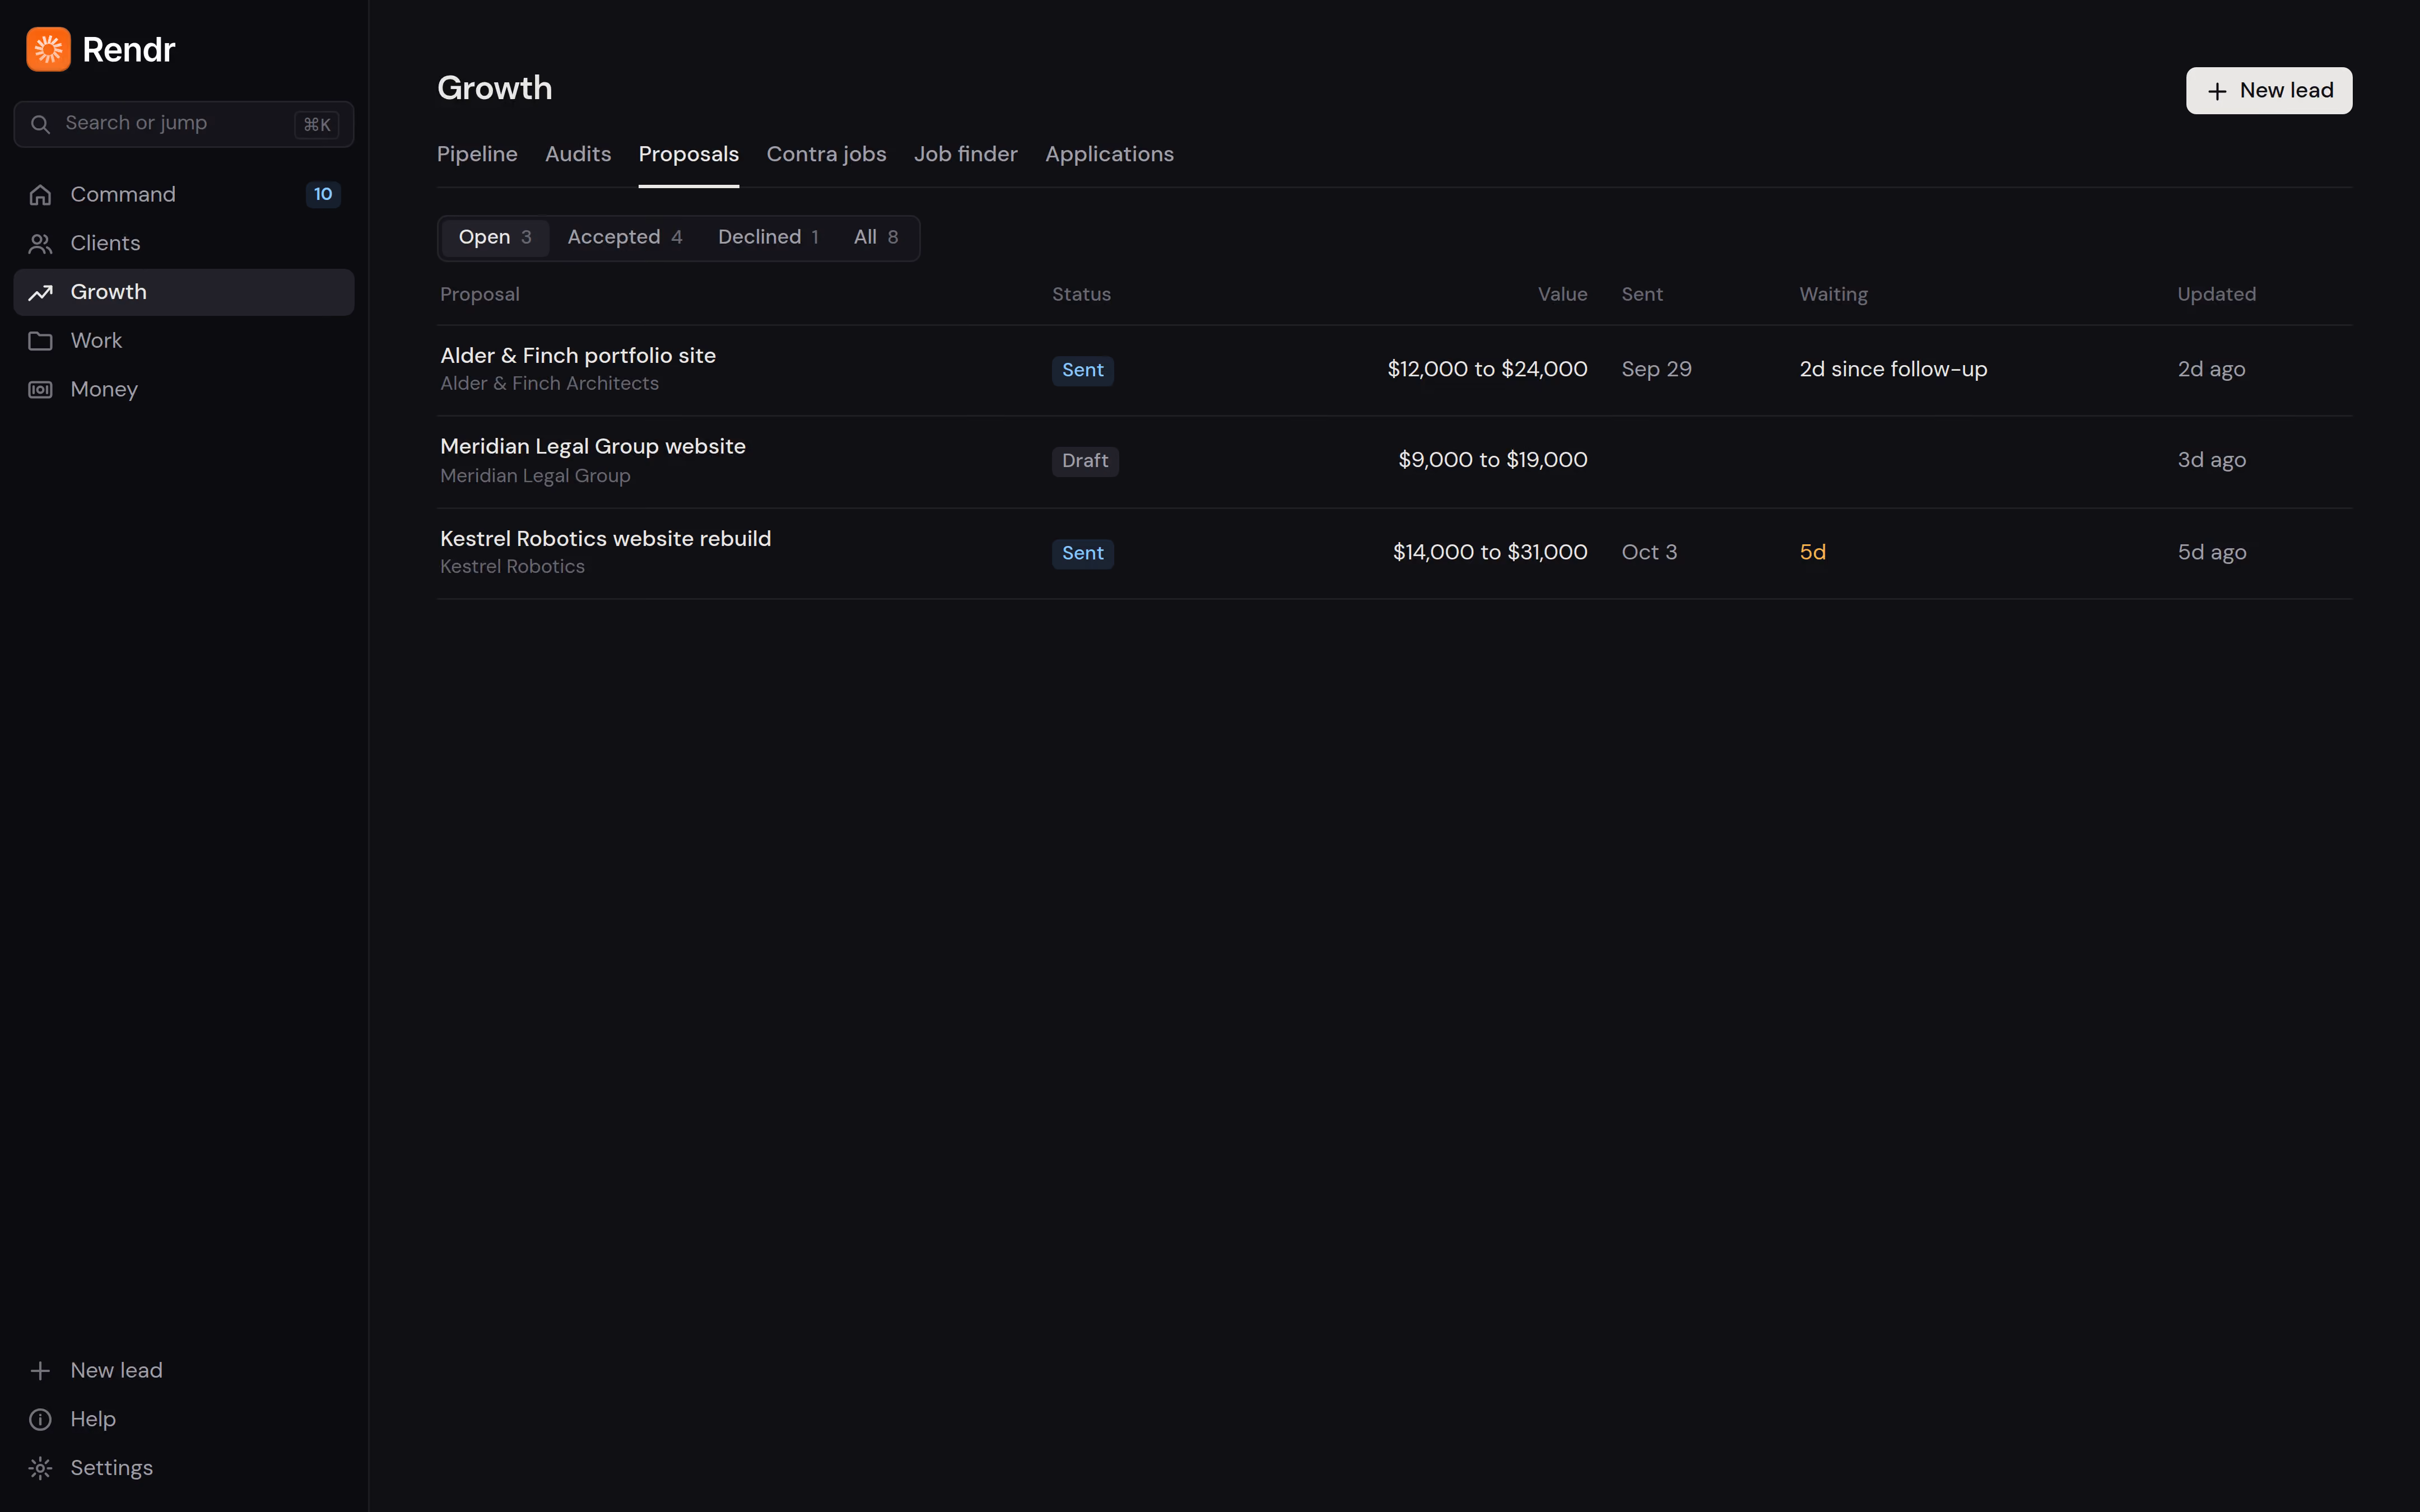
Task: Open Command via its home icon
Action: 40,195
